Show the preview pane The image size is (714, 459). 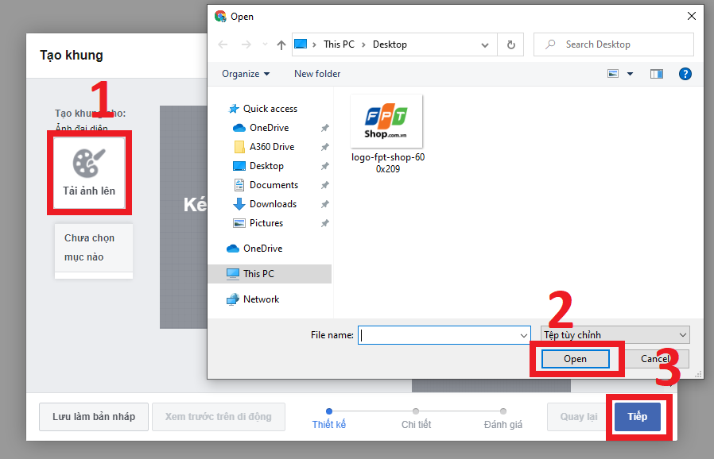[656, 73]
